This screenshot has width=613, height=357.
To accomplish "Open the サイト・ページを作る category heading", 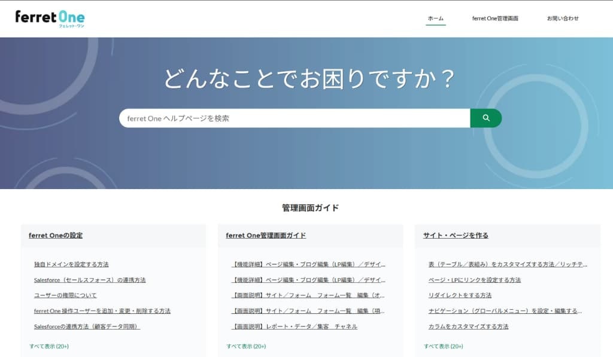I will click(456, 236).
